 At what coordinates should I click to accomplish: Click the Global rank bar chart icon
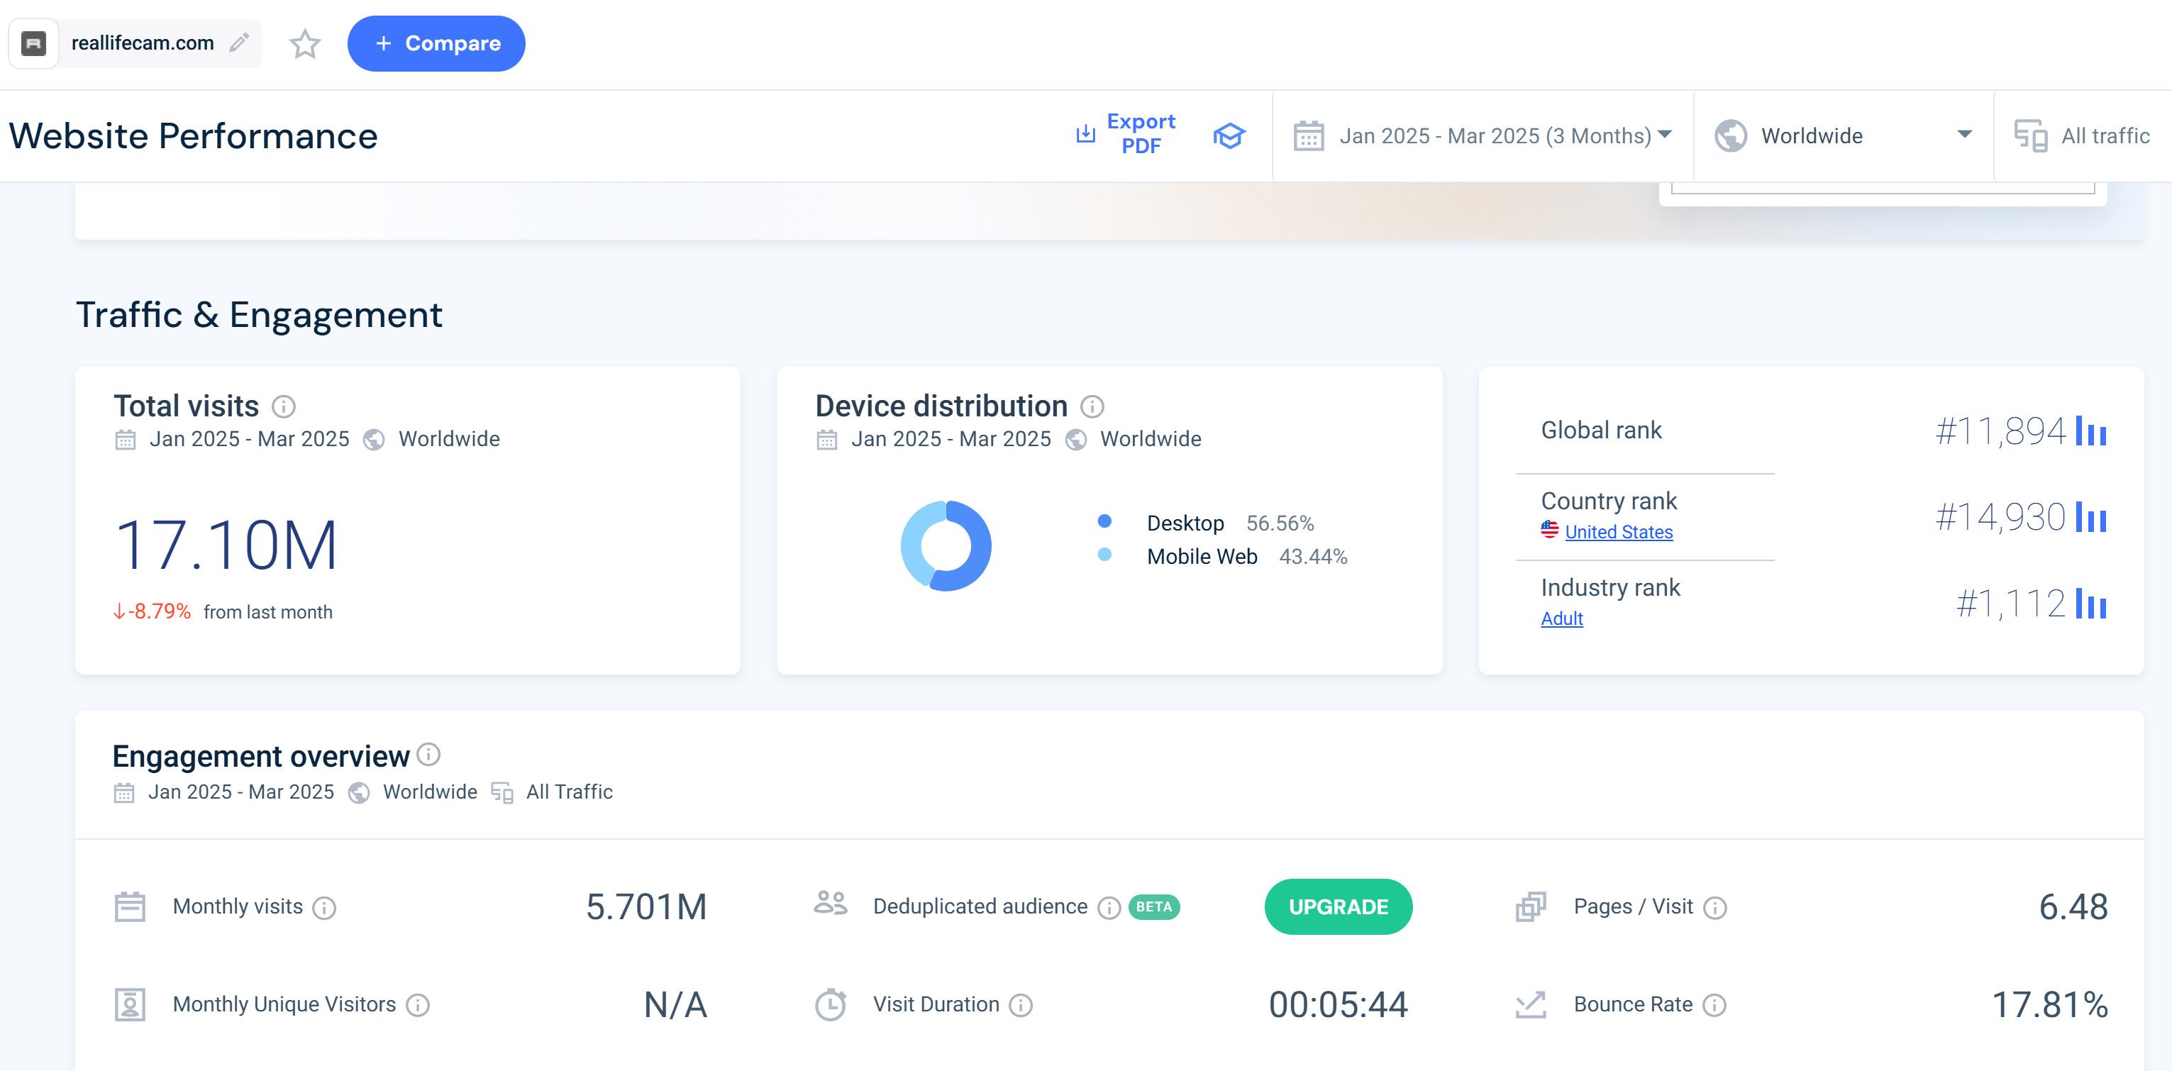tap(2090, 431)
